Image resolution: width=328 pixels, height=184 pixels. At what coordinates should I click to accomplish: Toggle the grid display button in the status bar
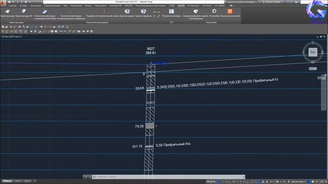point(219,182)
